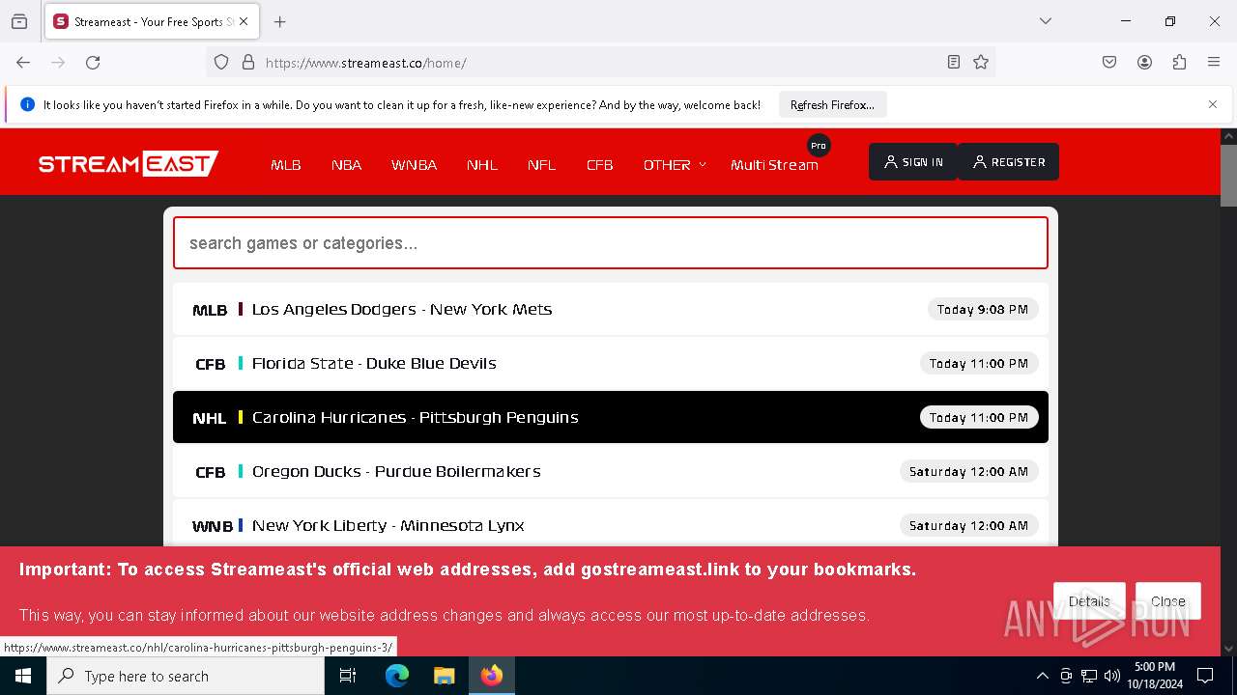Go back with the back arrow
1237x695 pixels.
(23, 63)
